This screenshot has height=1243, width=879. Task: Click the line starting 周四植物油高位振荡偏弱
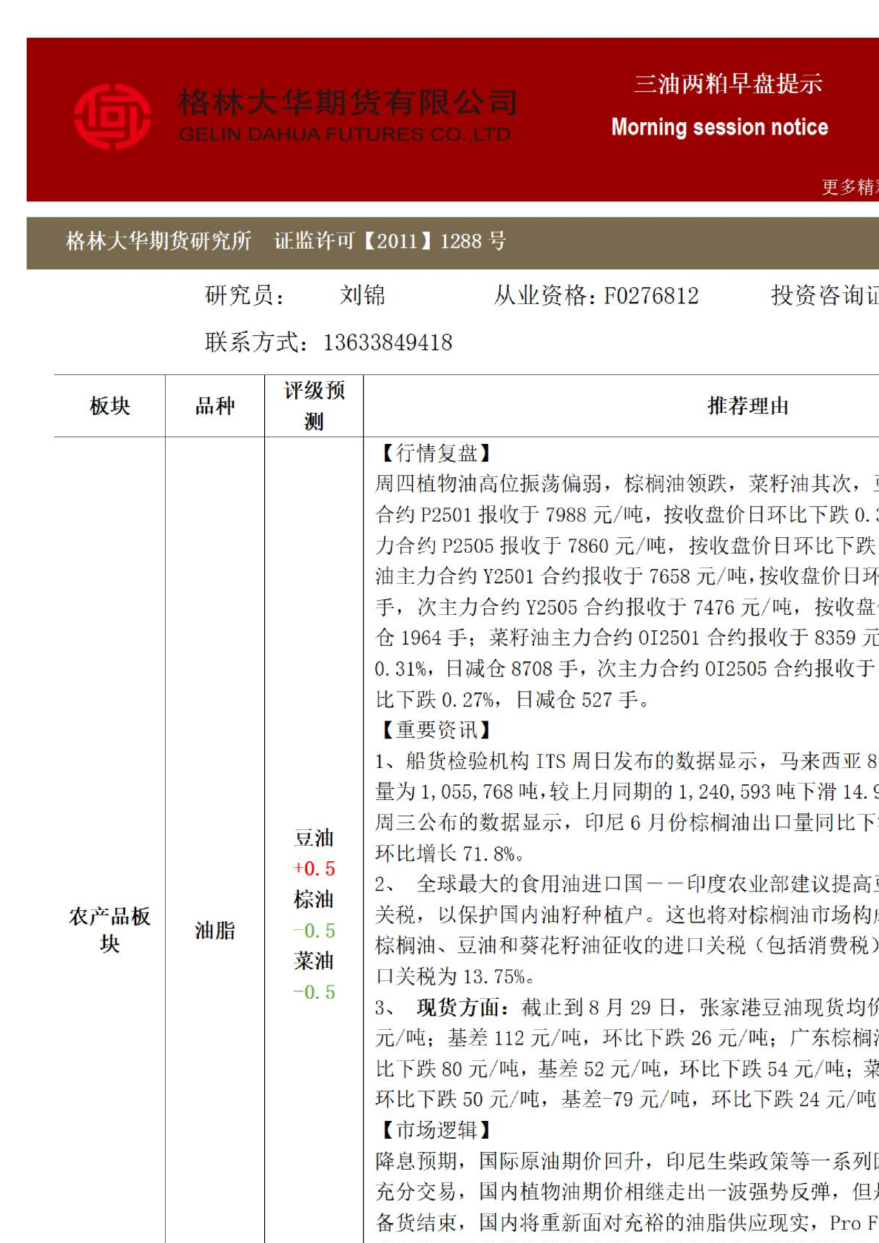coord(627,484)
